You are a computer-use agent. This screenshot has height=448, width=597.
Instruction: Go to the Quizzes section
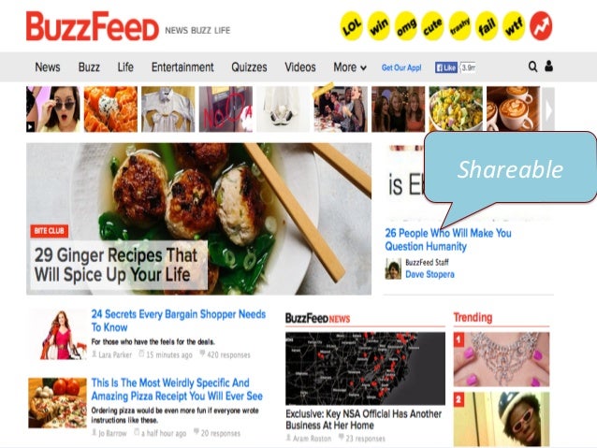249,67
